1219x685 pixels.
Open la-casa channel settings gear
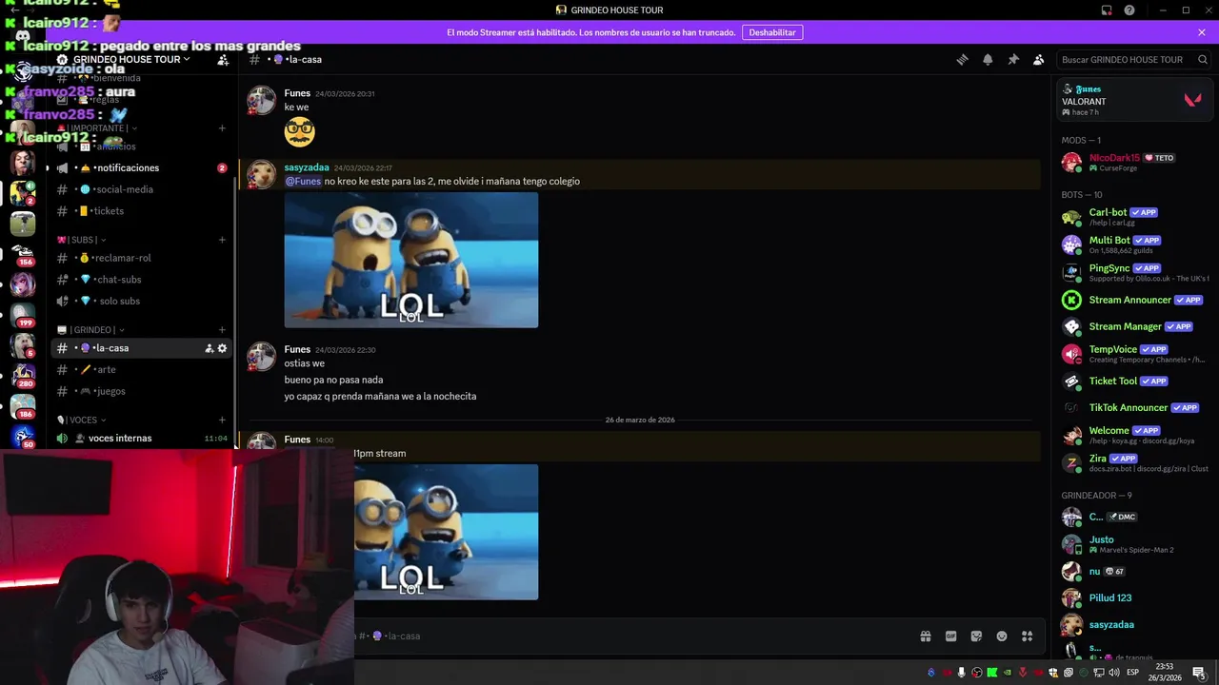click(223, 348)
